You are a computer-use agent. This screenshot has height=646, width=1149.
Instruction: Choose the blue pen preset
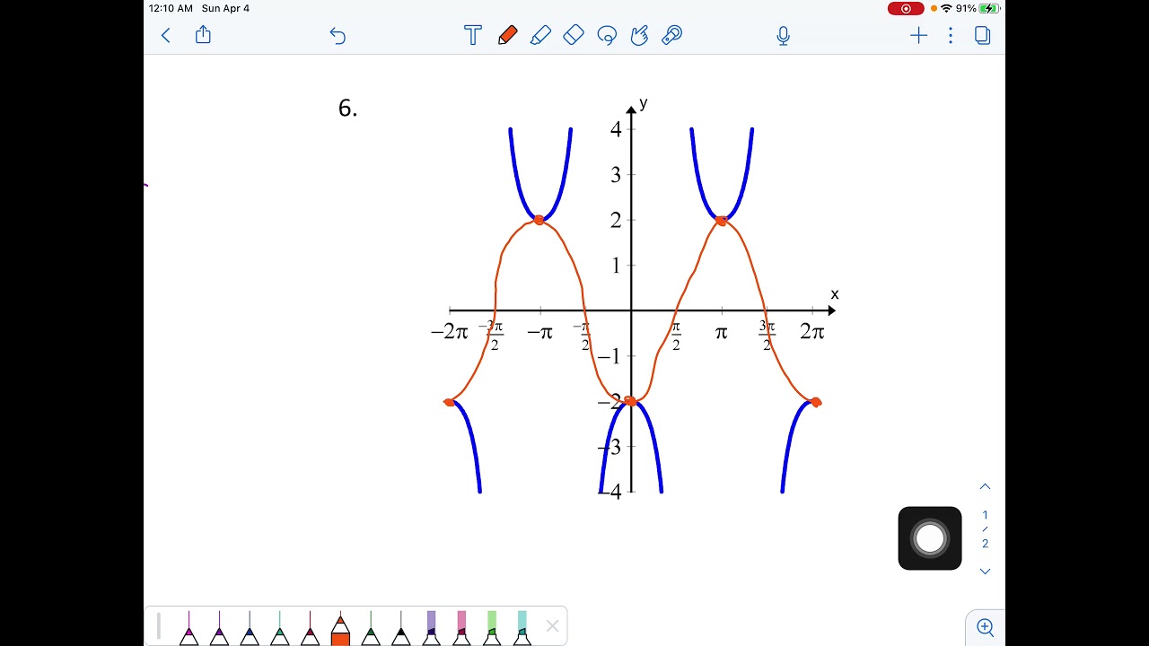(x=250, y=628)
